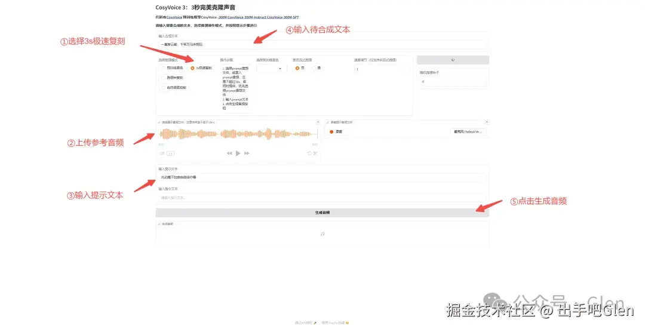Image resolution: width=645 pixels, height=329 pixels.
Task: Click the prompt text input box
Action: 322,177
